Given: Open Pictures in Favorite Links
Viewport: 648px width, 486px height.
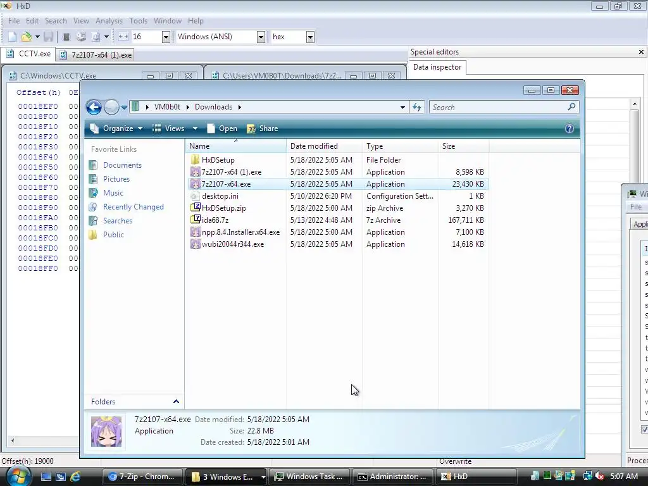Looking at the screenshot, I should pyautogui.click(x=116, y=179).
